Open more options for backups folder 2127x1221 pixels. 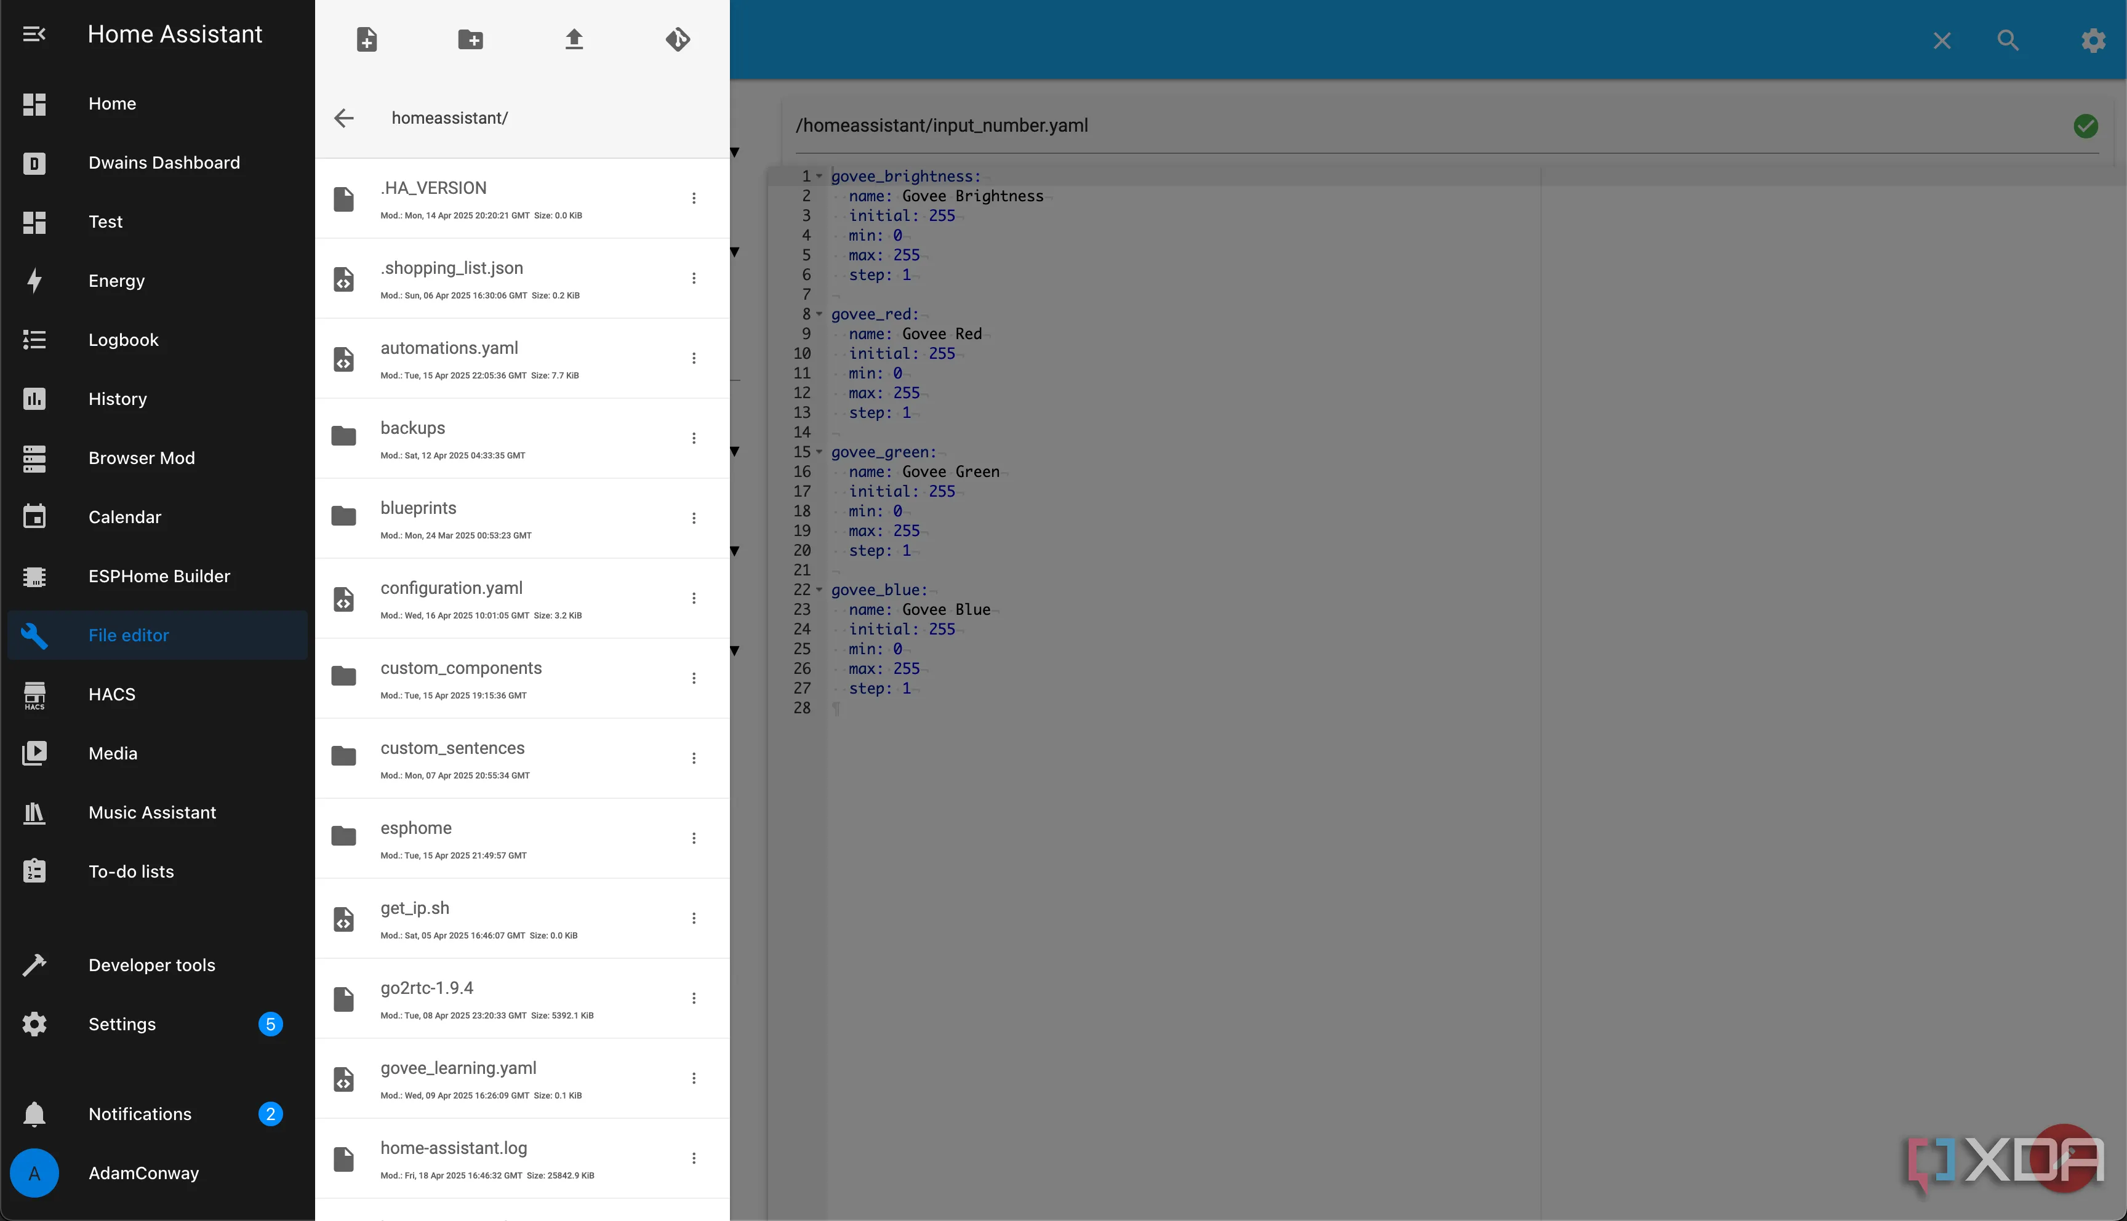tap(694, 439)
